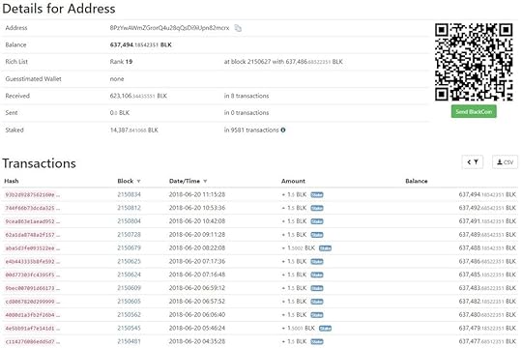Click Stake badge in block 2150812 row

point(317,208)
